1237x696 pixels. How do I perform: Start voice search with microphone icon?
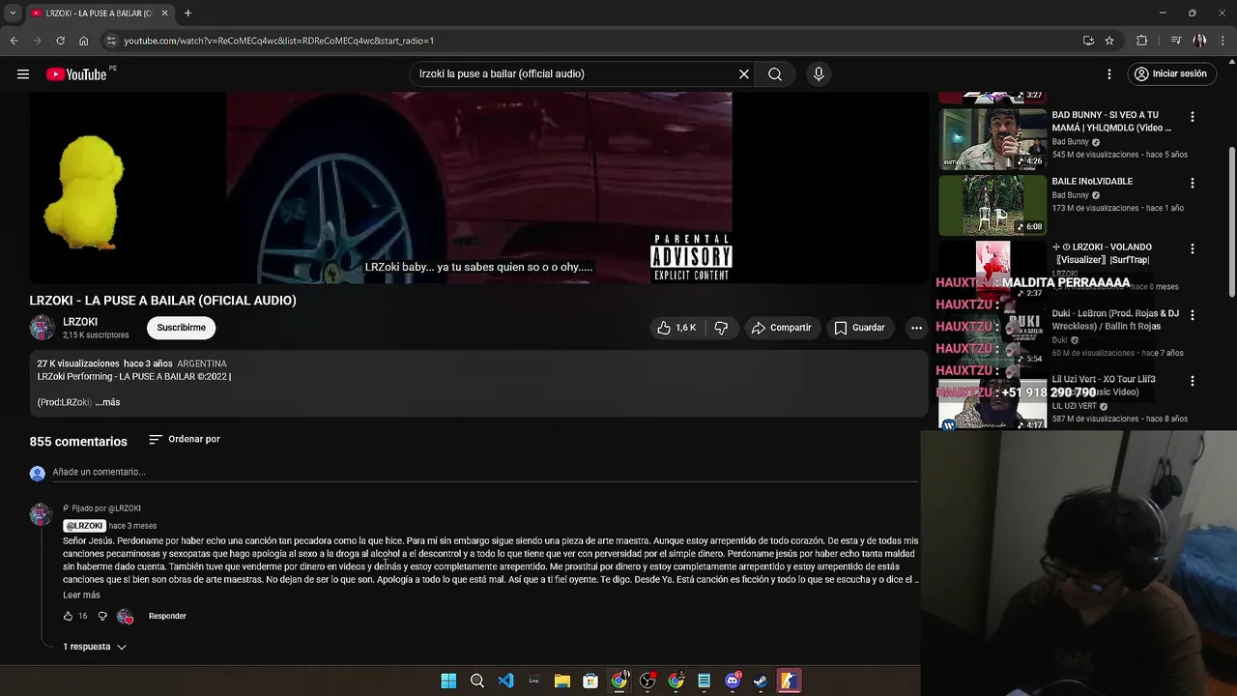point(819,73)
